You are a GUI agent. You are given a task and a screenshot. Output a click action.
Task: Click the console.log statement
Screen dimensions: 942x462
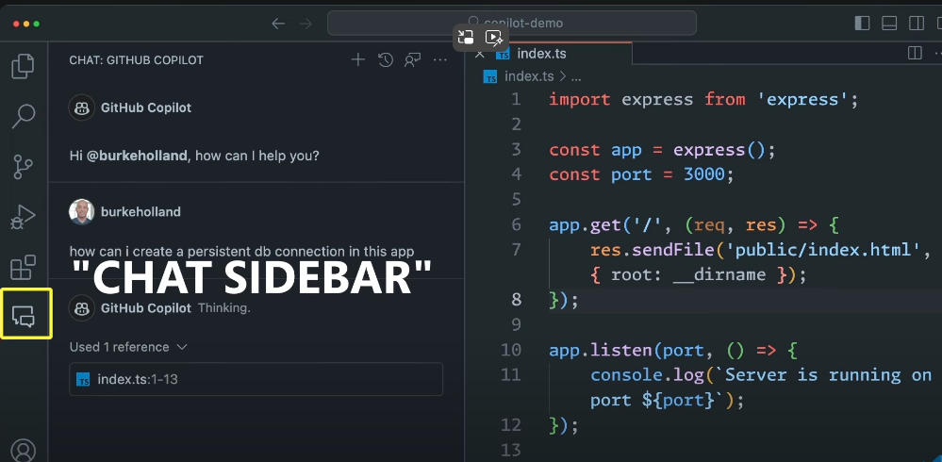[647, 375]
